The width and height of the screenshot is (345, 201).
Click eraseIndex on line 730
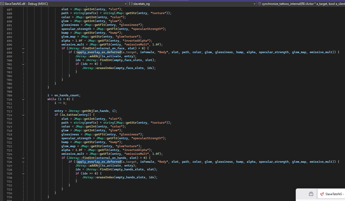click(x=105, y=177)
